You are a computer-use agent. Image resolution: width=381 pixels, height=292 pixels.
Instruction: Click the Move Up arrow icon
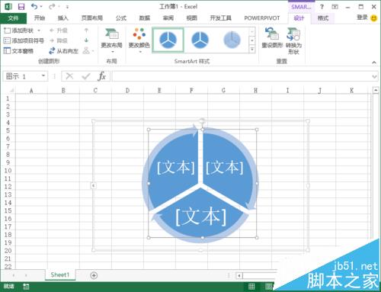click(86, 30)
